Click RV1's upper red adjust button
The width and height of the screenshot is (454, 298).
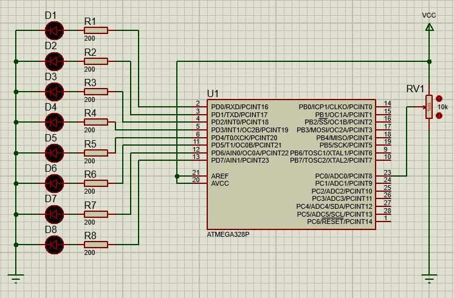tap(439, 99)
